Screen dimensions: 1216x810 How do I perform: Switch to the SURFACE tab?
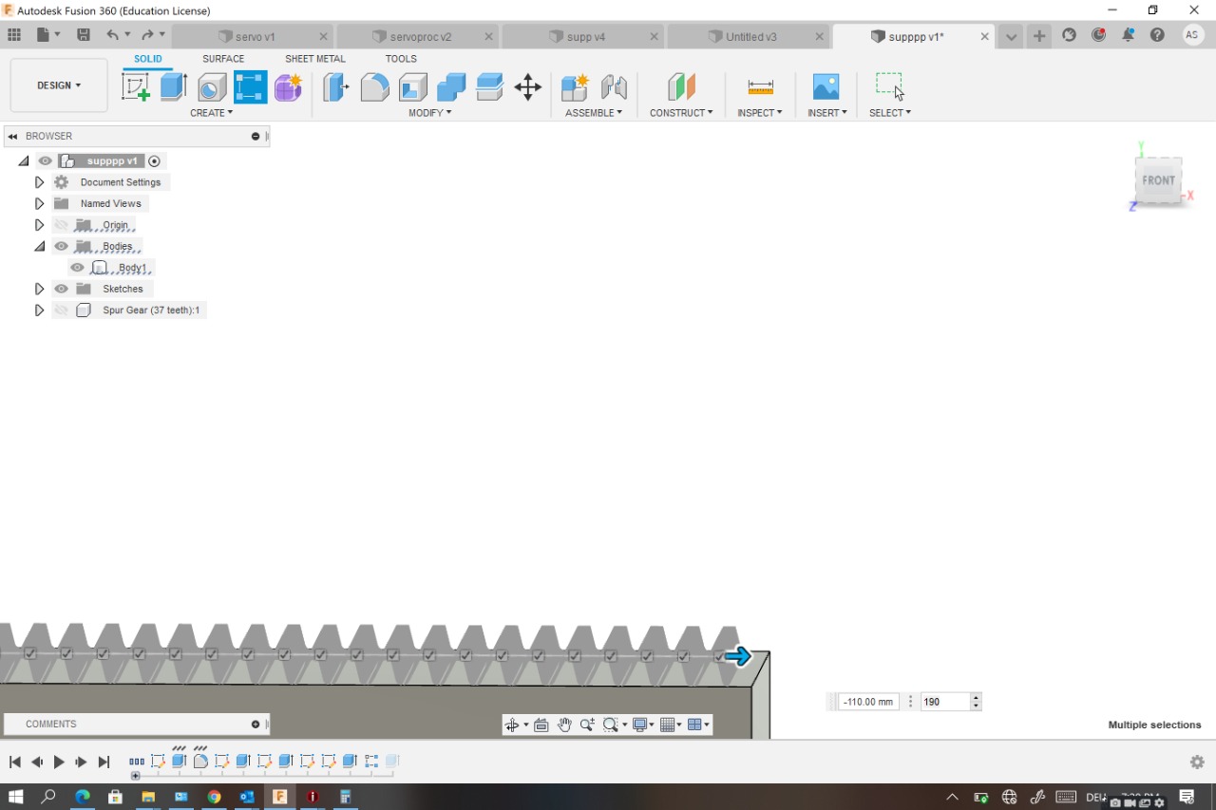pos(223,59)
